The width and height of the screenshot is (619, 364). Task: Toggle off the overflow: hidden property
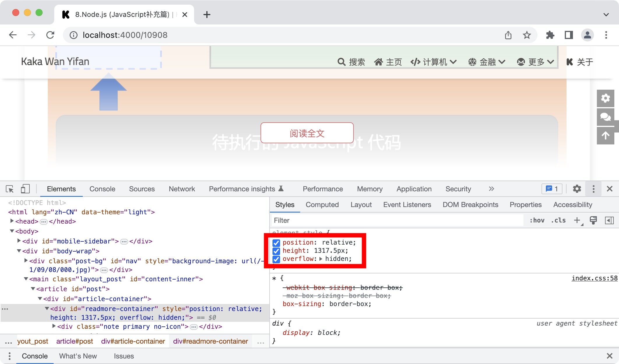[276, 259]
